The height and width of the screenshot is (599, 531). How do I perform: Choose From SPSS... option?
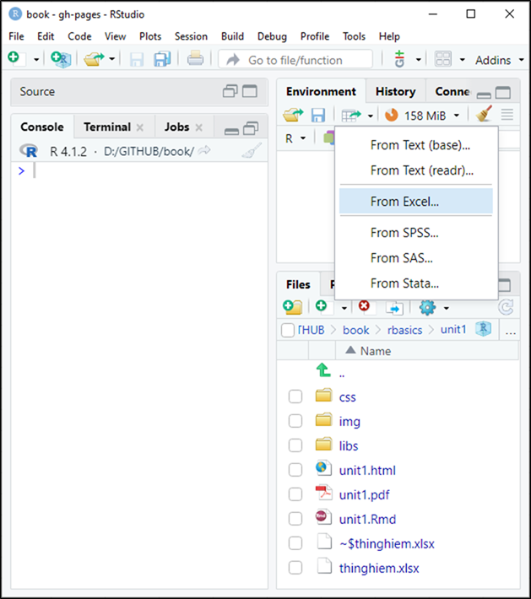point(416,232)
